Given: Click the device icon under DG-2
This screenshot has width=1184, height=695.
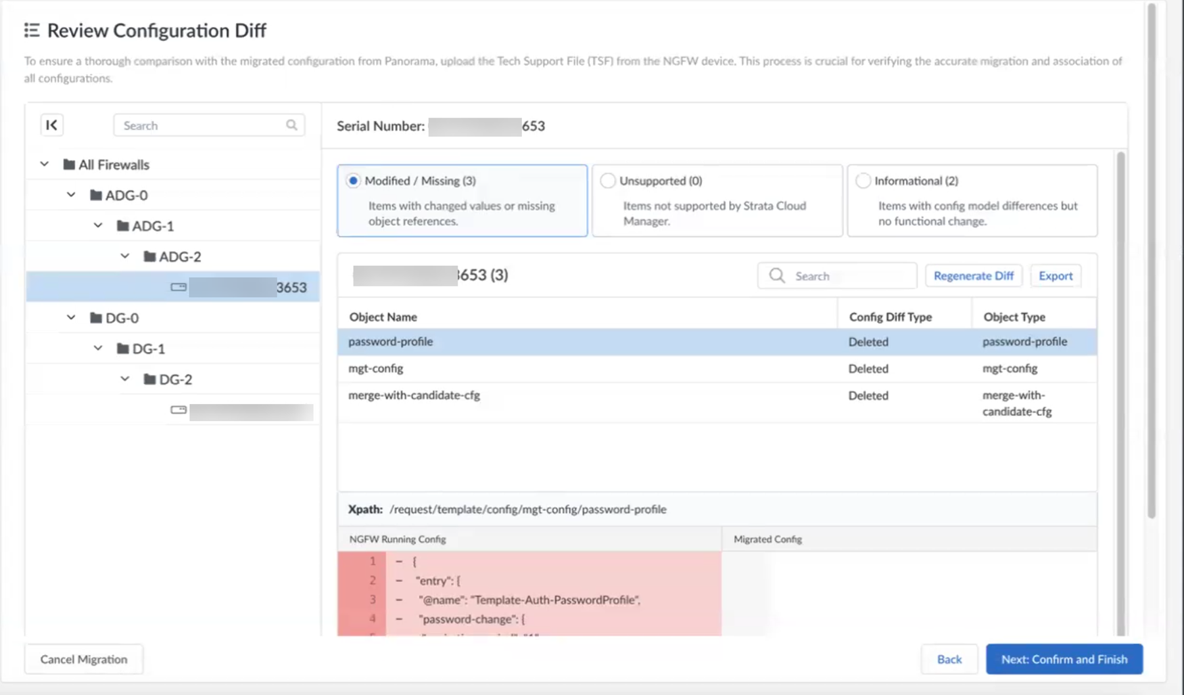Looking at the screenshot, I should pyautogui.click(x=178, y=410).
